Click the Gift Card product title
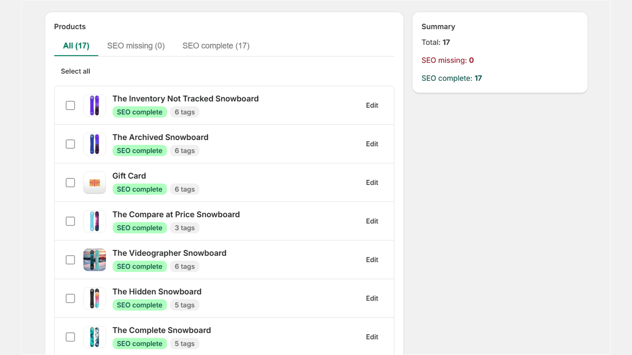This screenshot has width=632, height=355. [x=129, y=176]
